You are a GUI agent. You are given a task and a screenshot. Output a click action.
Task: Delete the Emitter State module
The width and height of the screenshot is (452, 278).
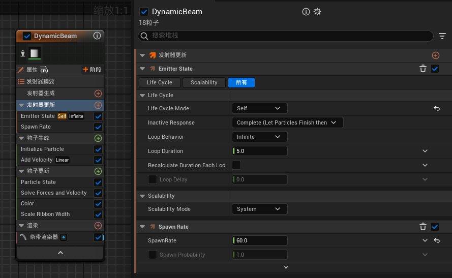pyautogui.click(x=423, y=69)
